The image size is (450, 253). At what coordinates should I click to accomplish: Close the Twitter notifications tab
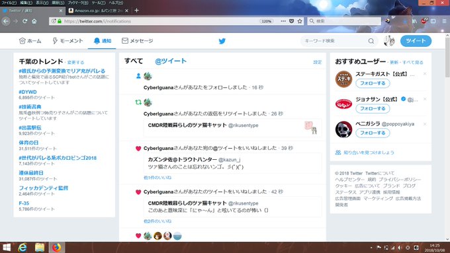point(61,11)
